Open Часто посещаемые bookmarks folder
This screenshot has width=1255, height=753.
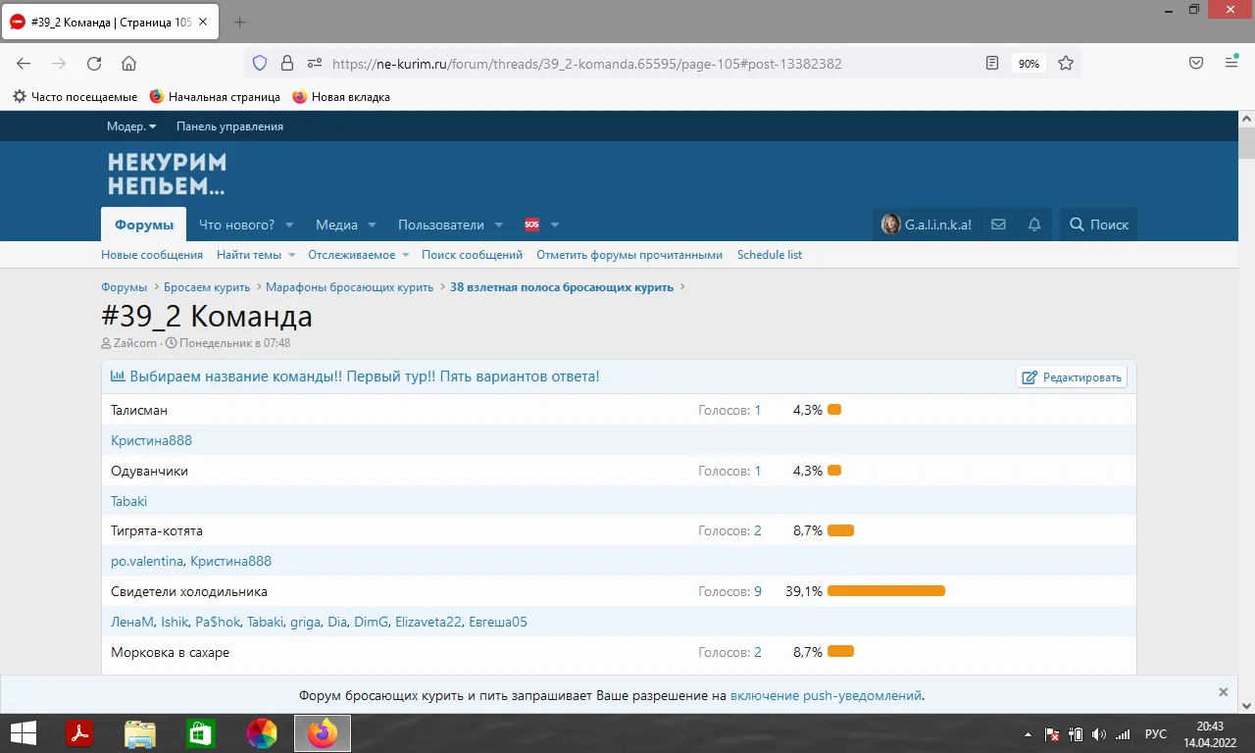tap(75, 97)
